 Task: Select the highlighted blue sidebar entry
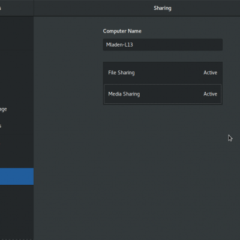[x=17, y=176]
